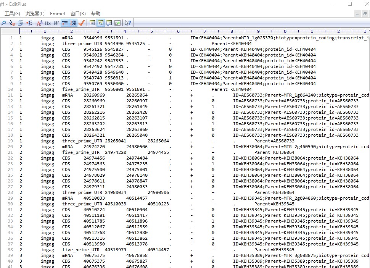This screenshot has height=268, width=370.
Task: Open the 帮助 menu
Action: [x=96, y=14]
